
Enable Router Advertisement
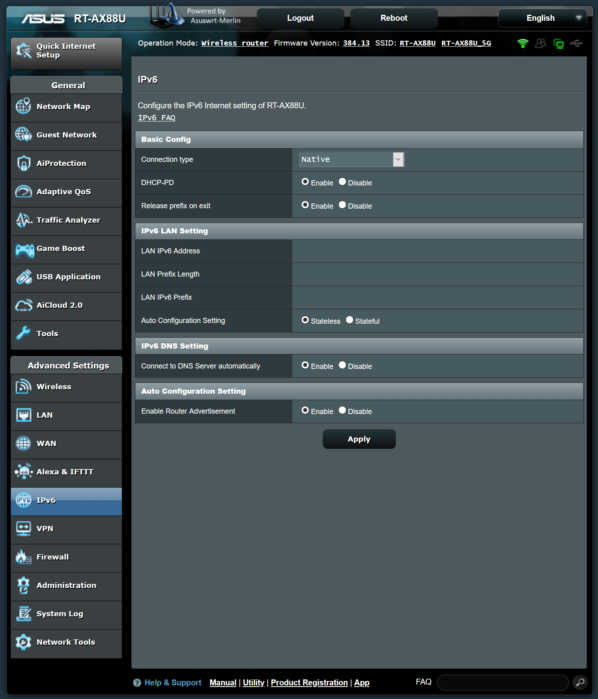click(x=305, y=410)
